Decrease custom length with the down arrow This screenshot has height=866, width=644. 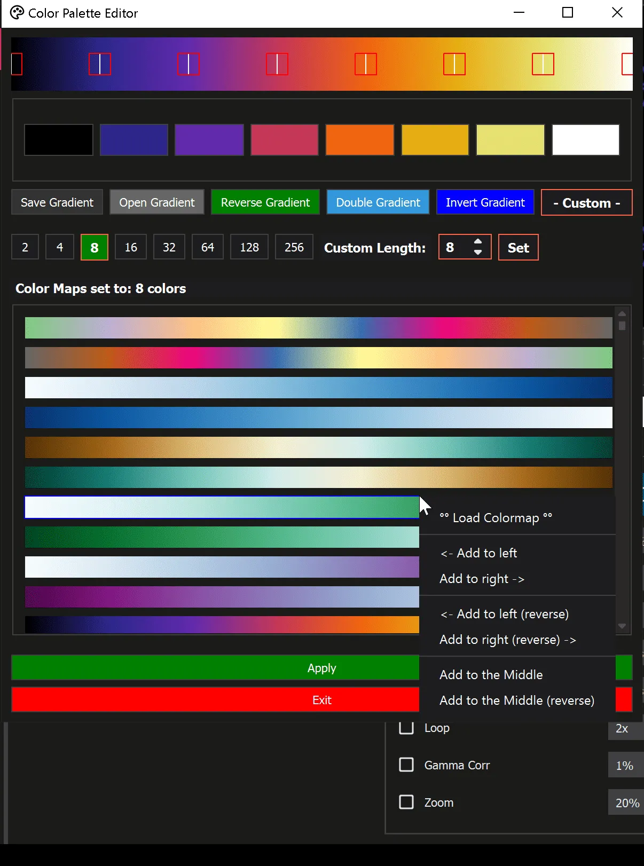click(478, 252)
